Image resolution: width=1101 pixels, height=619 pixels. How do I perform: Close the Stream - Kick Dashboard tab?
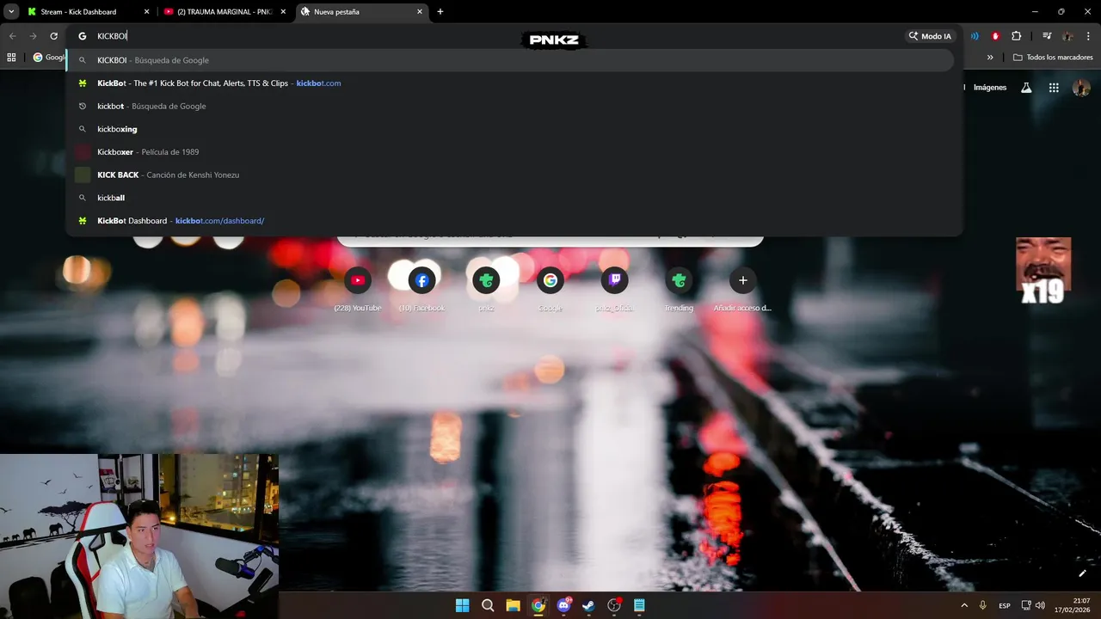pos(146,12)
